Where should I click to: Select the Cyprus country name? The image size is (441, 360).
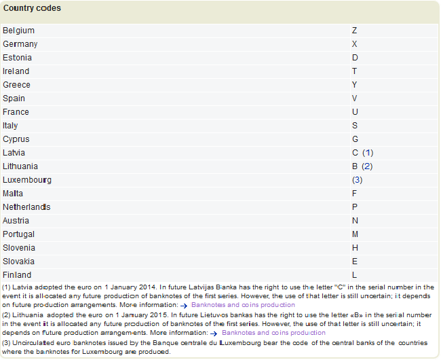[x=16, y=139]
